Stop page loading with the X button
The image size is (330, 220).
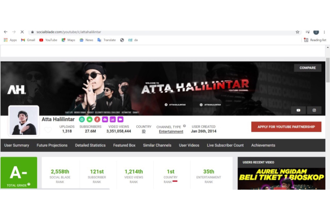(22, 32)
